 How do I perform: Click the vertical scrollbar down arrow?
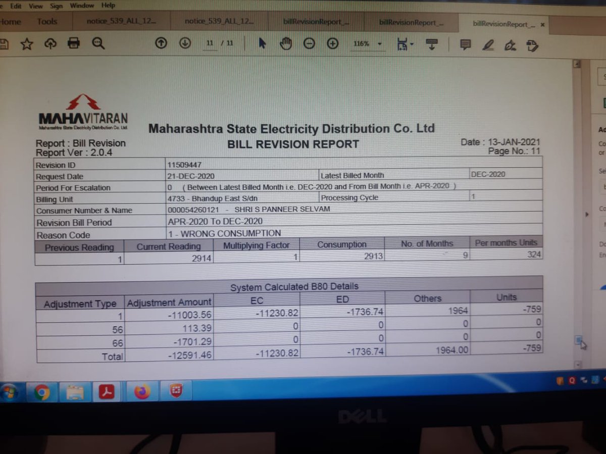coord(578,364)
